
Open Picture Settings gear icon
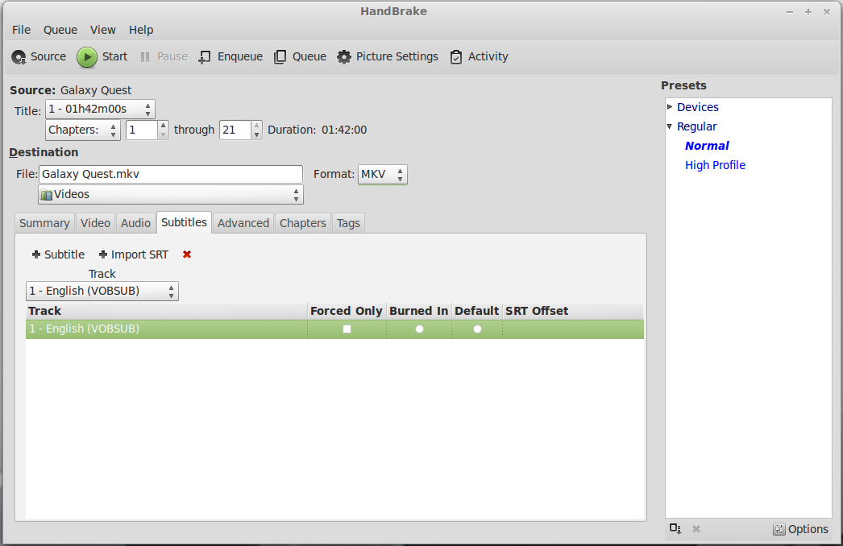pyautogui.click(x=344, y=57)
